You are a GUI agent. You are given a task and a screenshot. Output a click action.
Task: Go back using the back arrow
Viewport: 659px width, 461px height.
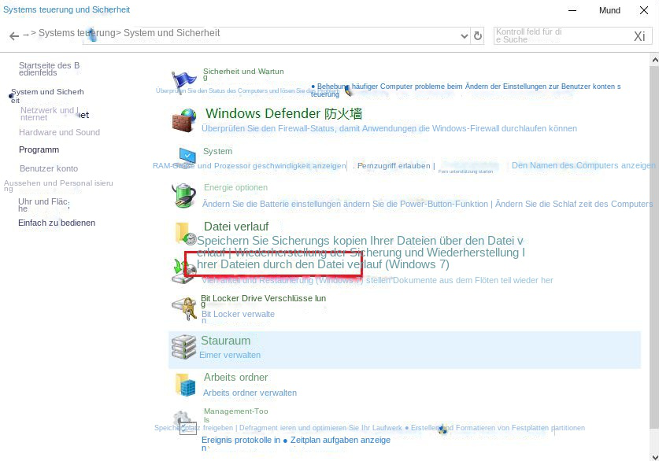[13, 36]
